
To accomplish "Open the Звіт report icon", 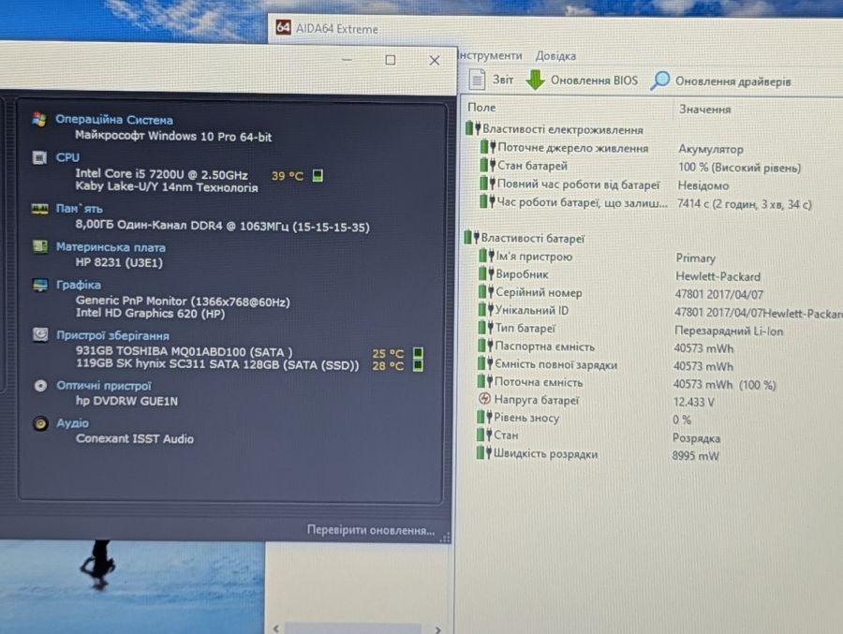I will coord(477,80).
